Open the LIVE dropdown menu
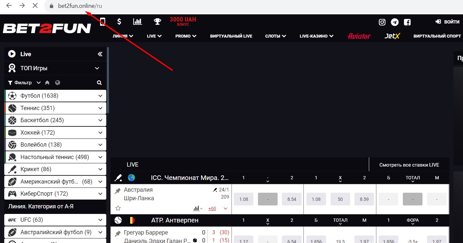The width and height of the screenshot is (463, 243). pyautogui.click(x=154, y=36)
